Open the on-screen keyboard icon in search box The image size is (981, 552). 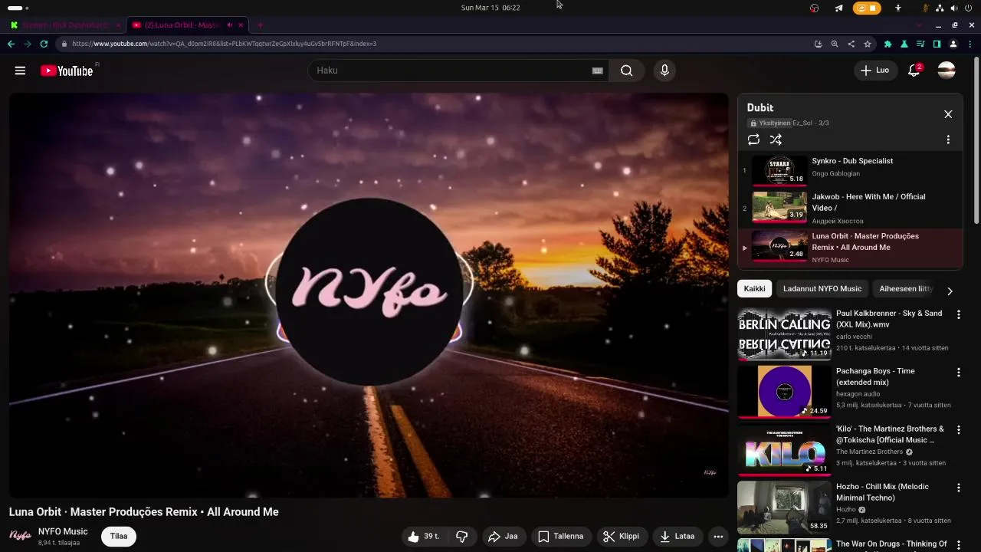(597, 71)
